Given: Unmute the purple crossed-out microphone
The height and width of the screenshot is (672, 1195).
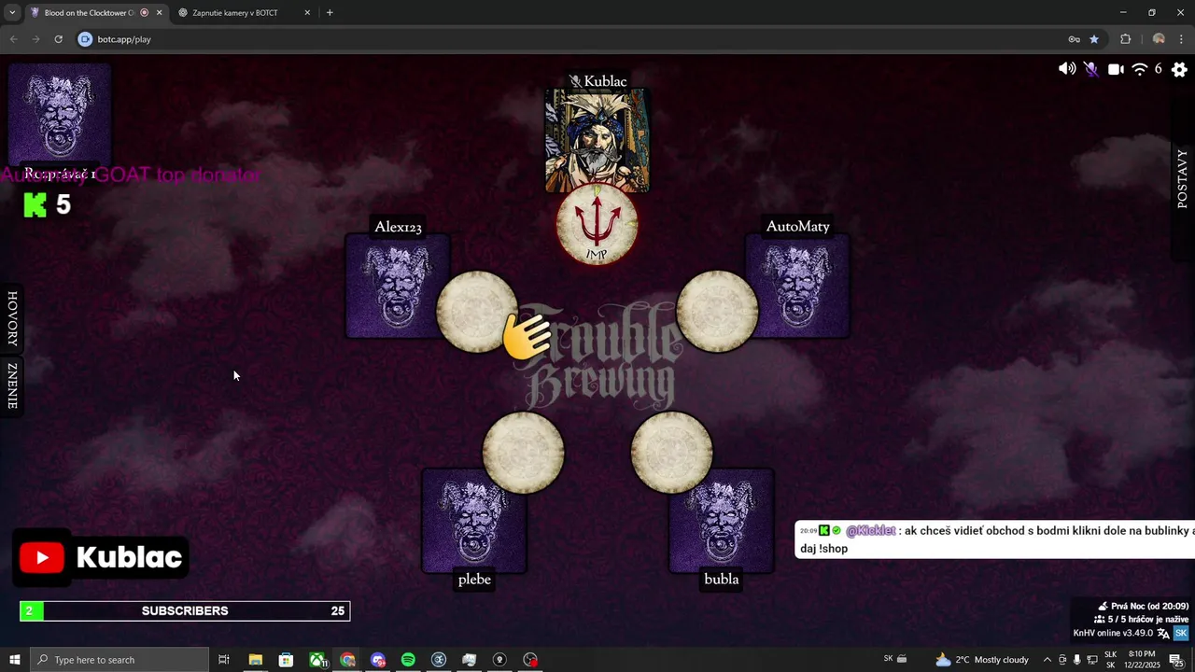Looking at the screenshot, I should 1091,69.
